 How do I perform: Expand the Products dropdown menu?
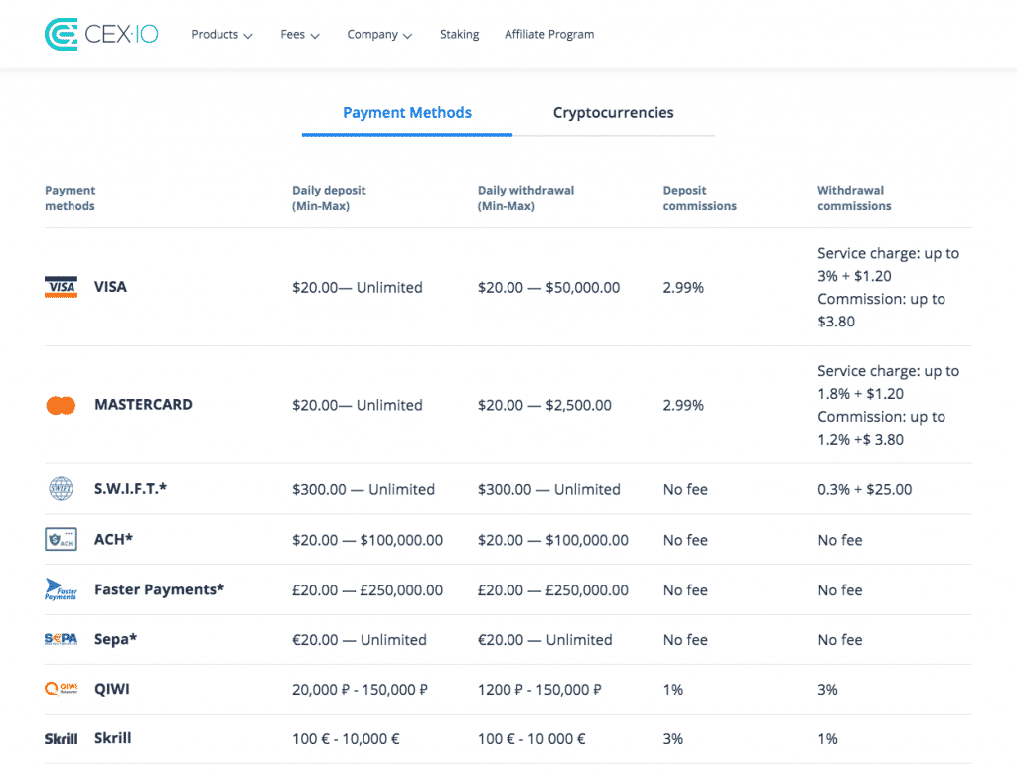221,35
